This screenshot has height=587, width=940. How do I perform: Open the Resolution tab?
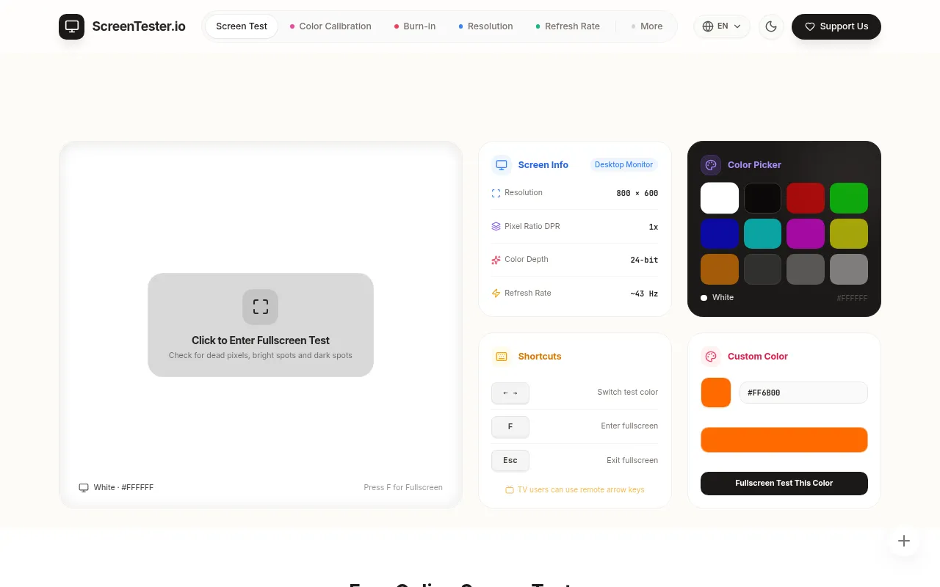(485, 26)
